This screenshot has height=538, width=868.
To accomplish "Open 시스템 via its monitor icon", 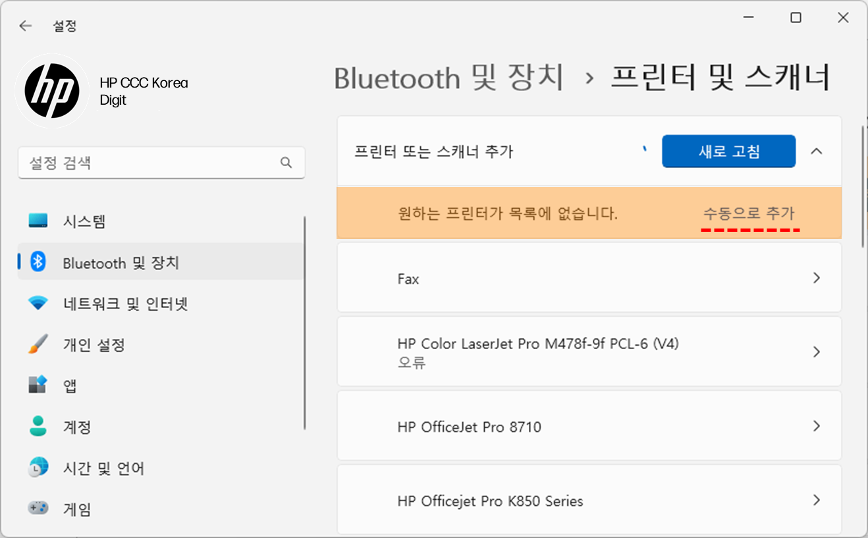I will pyautogui.click(x=38, y=221).
